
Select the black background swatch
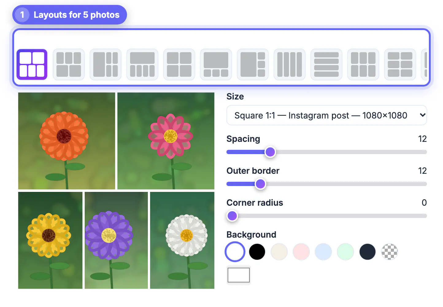(x=257, y=252)
